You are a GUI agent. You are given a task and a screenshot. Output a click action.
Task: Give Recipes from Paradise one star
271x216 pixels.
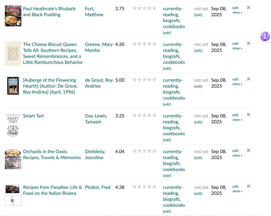tap(135, 187)
